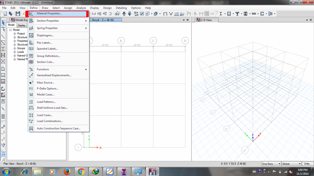Select Diaphragms menu entry
The height and width of the screenshot is (176, 314).
point(58,35)
